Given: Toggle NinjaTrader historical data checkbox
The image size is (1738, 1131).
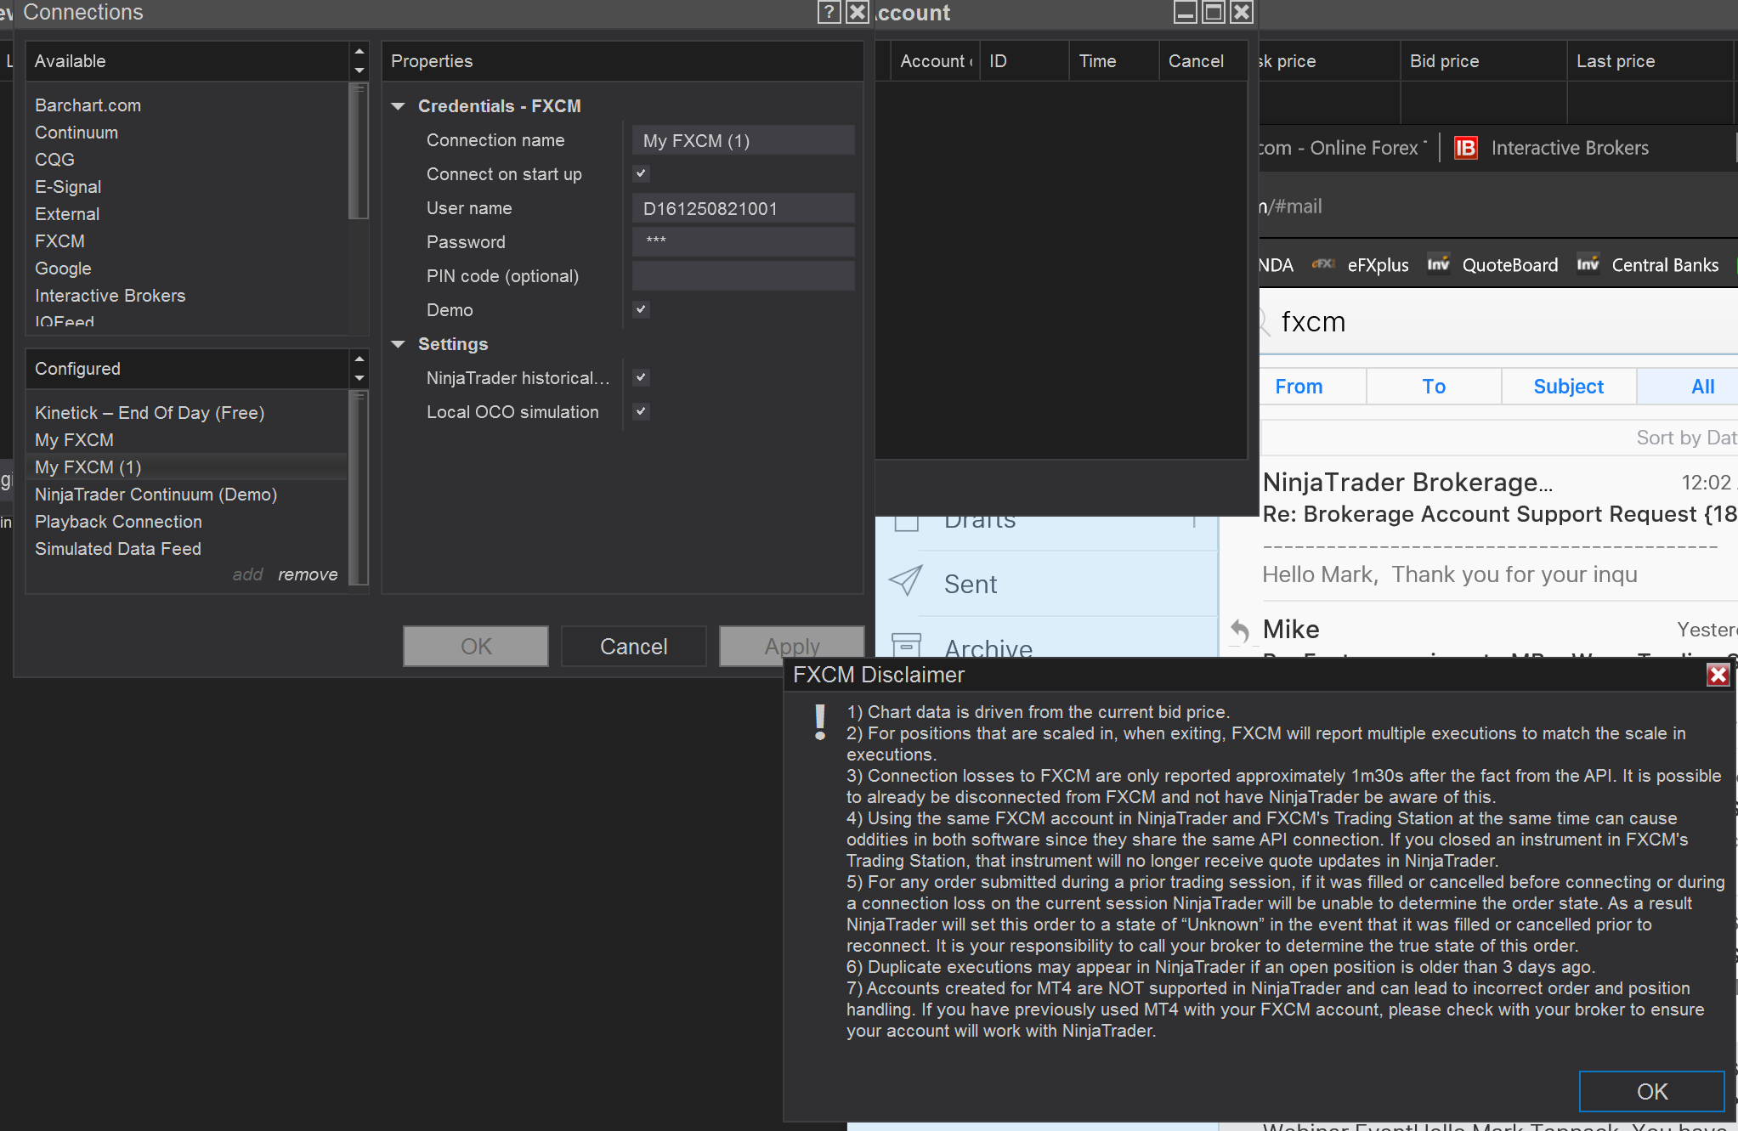Looking at the screenshot, I should [x=642, y=377].
